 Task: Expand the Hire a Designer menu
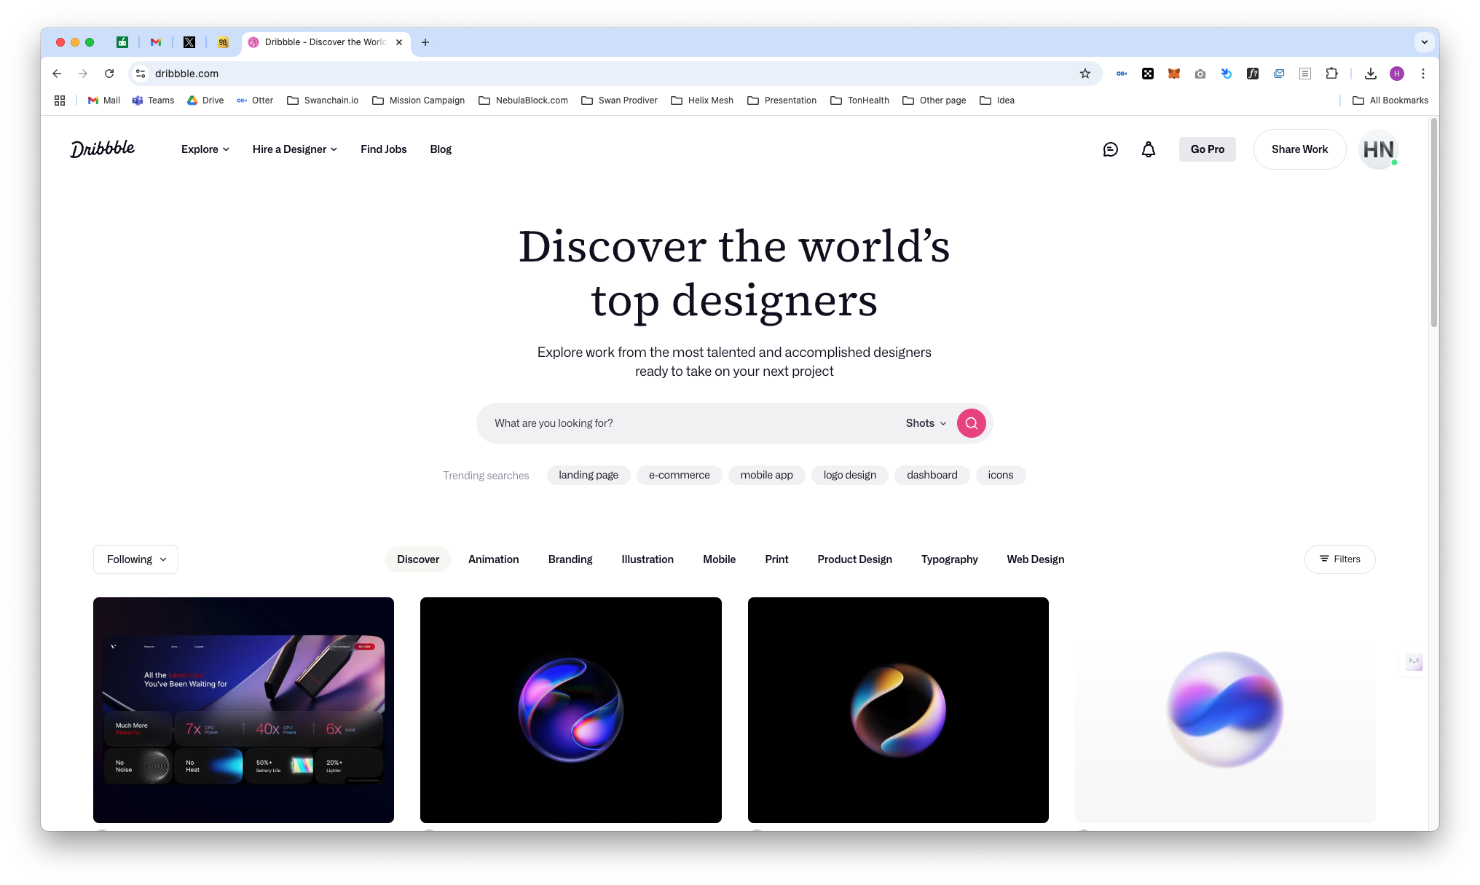tap(294, 149)
